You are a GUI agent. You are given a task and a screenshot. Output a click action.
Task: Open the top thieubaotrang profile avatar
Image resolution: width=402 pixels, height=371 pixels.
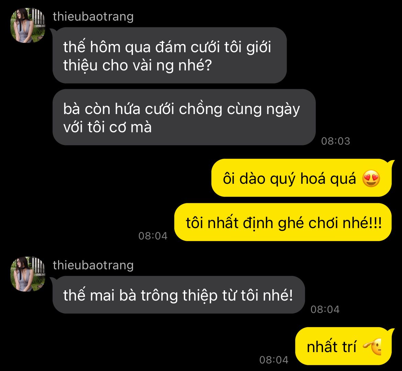tap(28, 25)
